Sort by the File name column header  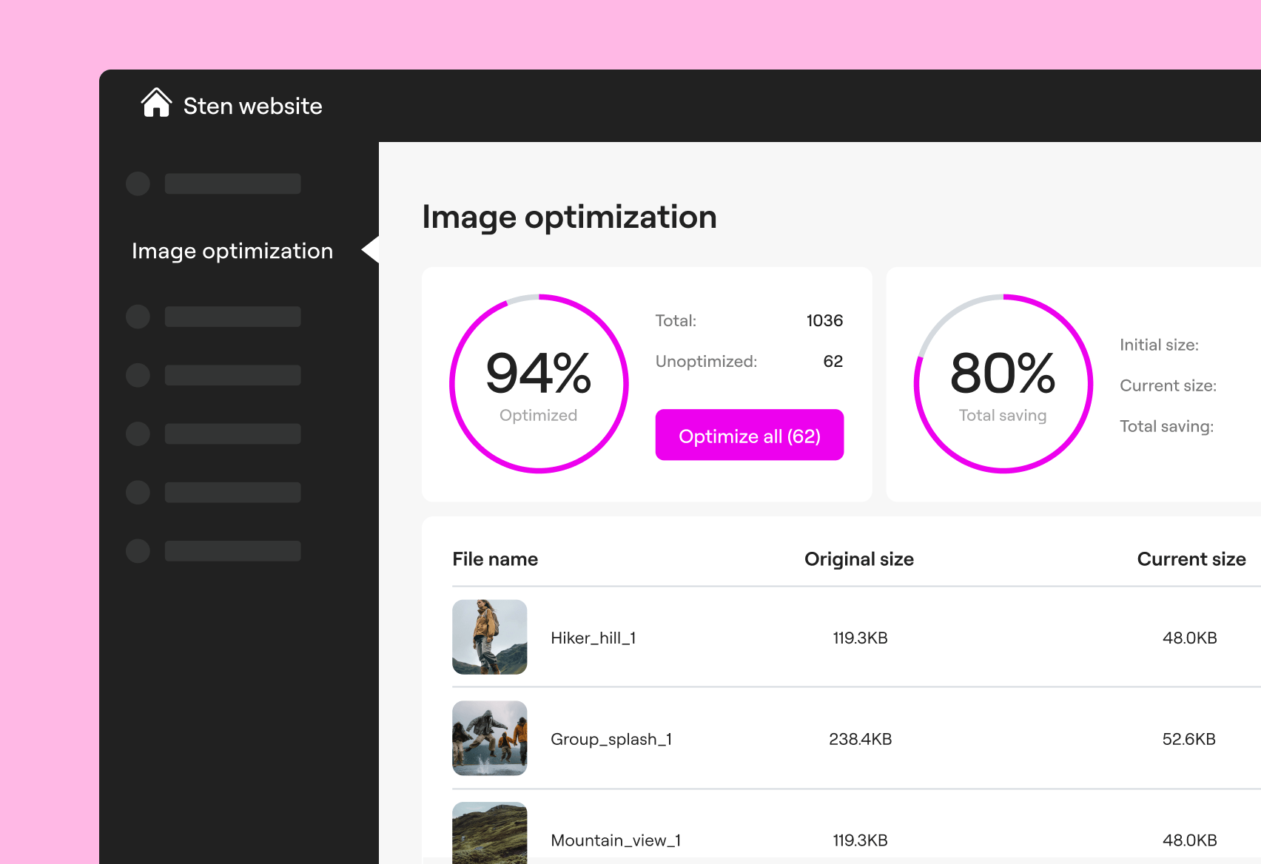[495, 559]
